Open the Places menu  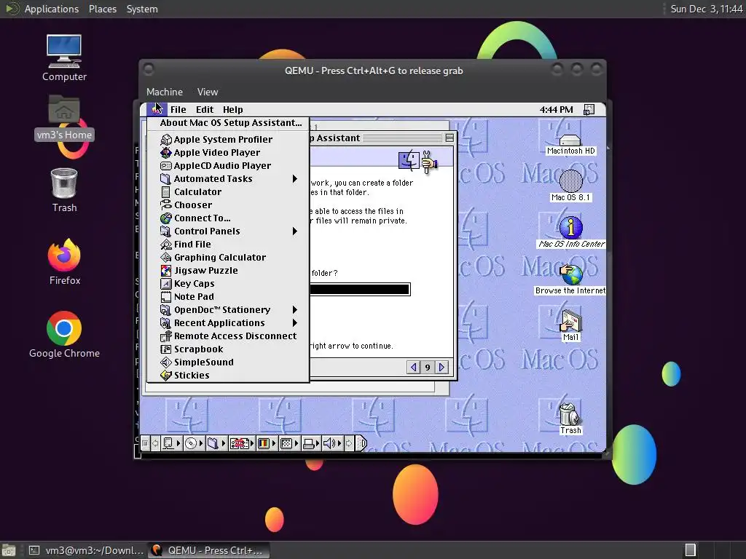[x=102, y=9]
